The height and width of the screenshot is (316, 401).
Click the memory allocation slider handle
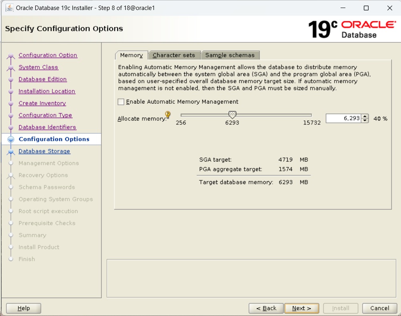click(233, 114)
